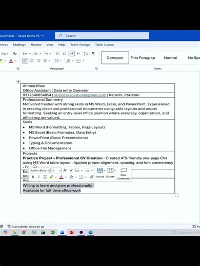Toggle Italic in mini toolbar

tap(39, 177)
